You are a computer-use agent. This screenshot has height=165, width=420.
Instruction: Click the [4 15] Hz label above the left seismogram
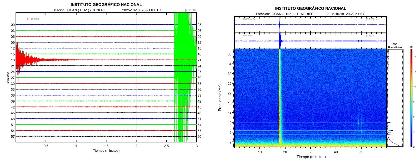coord(191,10)
